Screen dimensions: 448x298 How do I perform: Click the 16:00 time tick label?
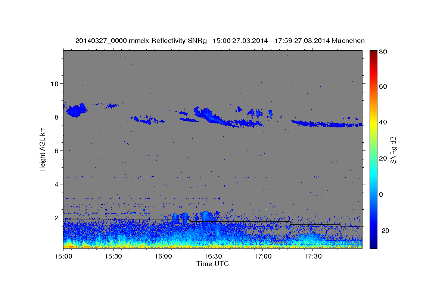click(x=163, y=257)
